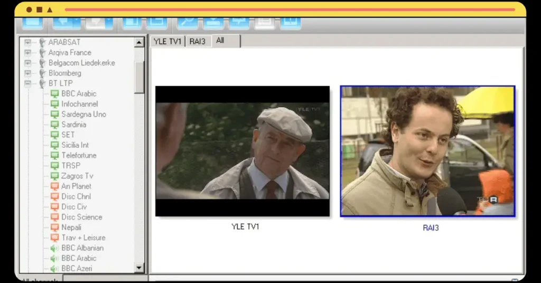
Task: Click the dish icon beside BT LTP
Action: [42, 83]
